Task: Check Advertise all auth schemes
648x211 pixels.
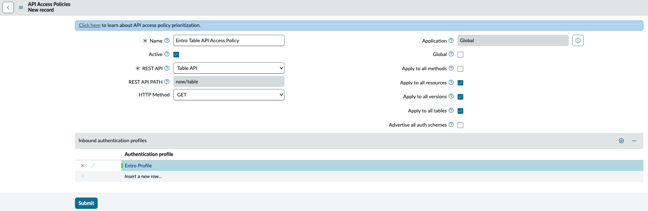Action: (x=460, y=125)
